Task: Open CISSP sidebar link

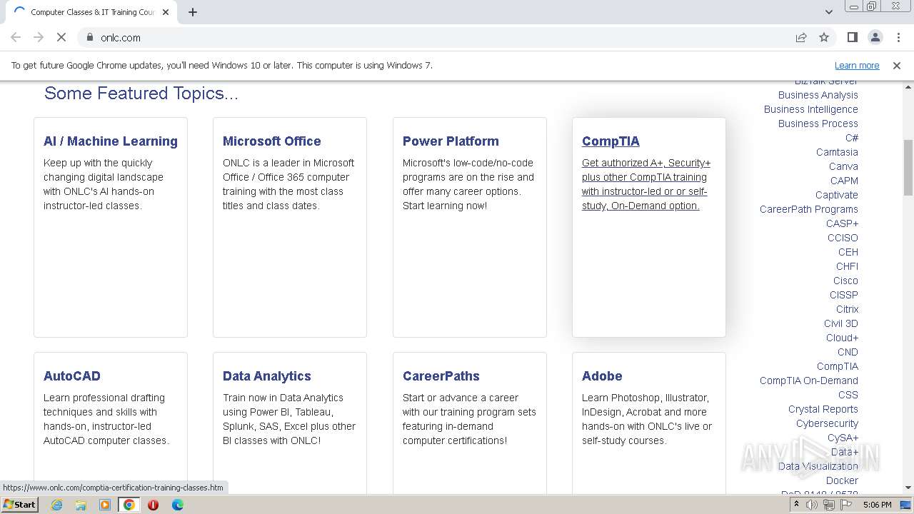Action: click(844, 295)
